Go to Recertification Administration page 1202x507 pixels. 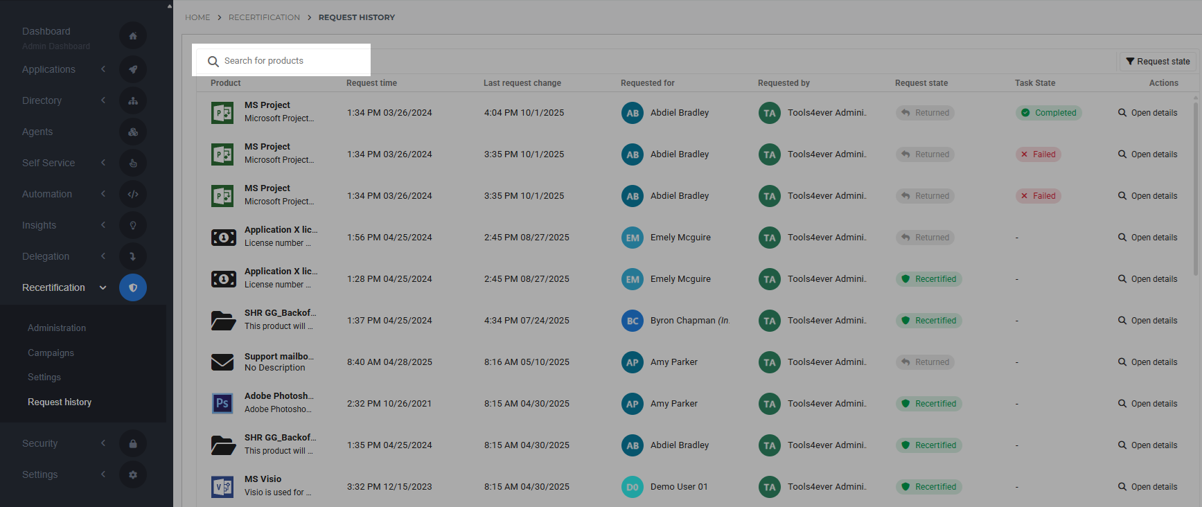57,328
